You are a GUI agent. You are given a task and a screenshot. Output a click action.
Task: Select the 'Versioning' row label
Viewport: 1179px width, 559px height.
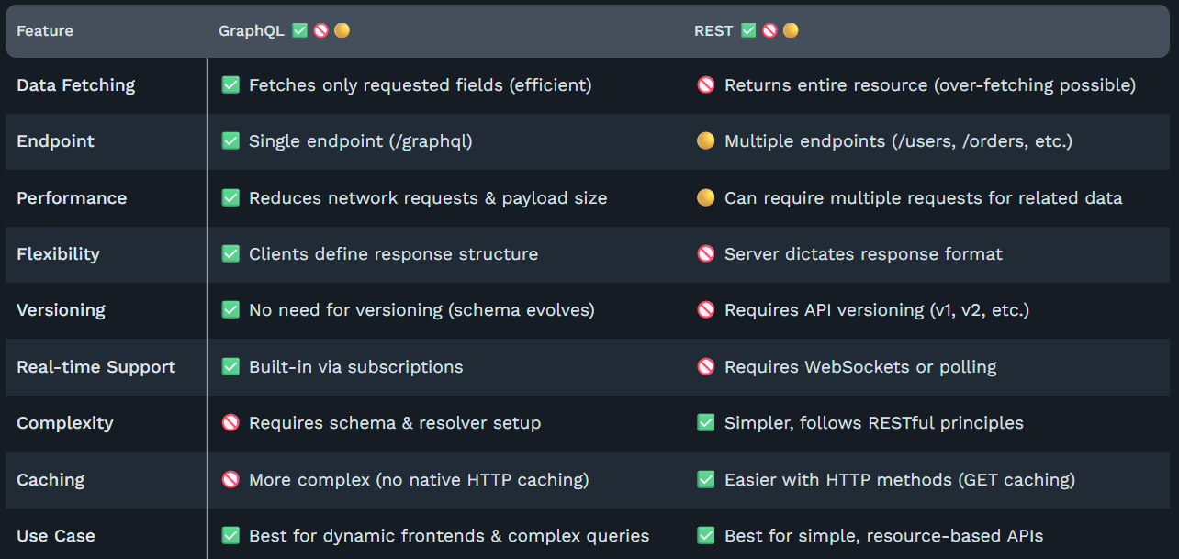coord(61,310)
